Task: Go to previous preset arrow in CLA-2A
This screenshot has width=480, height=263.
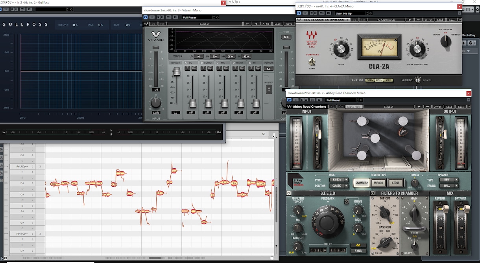Action: [x=410, y=20]
